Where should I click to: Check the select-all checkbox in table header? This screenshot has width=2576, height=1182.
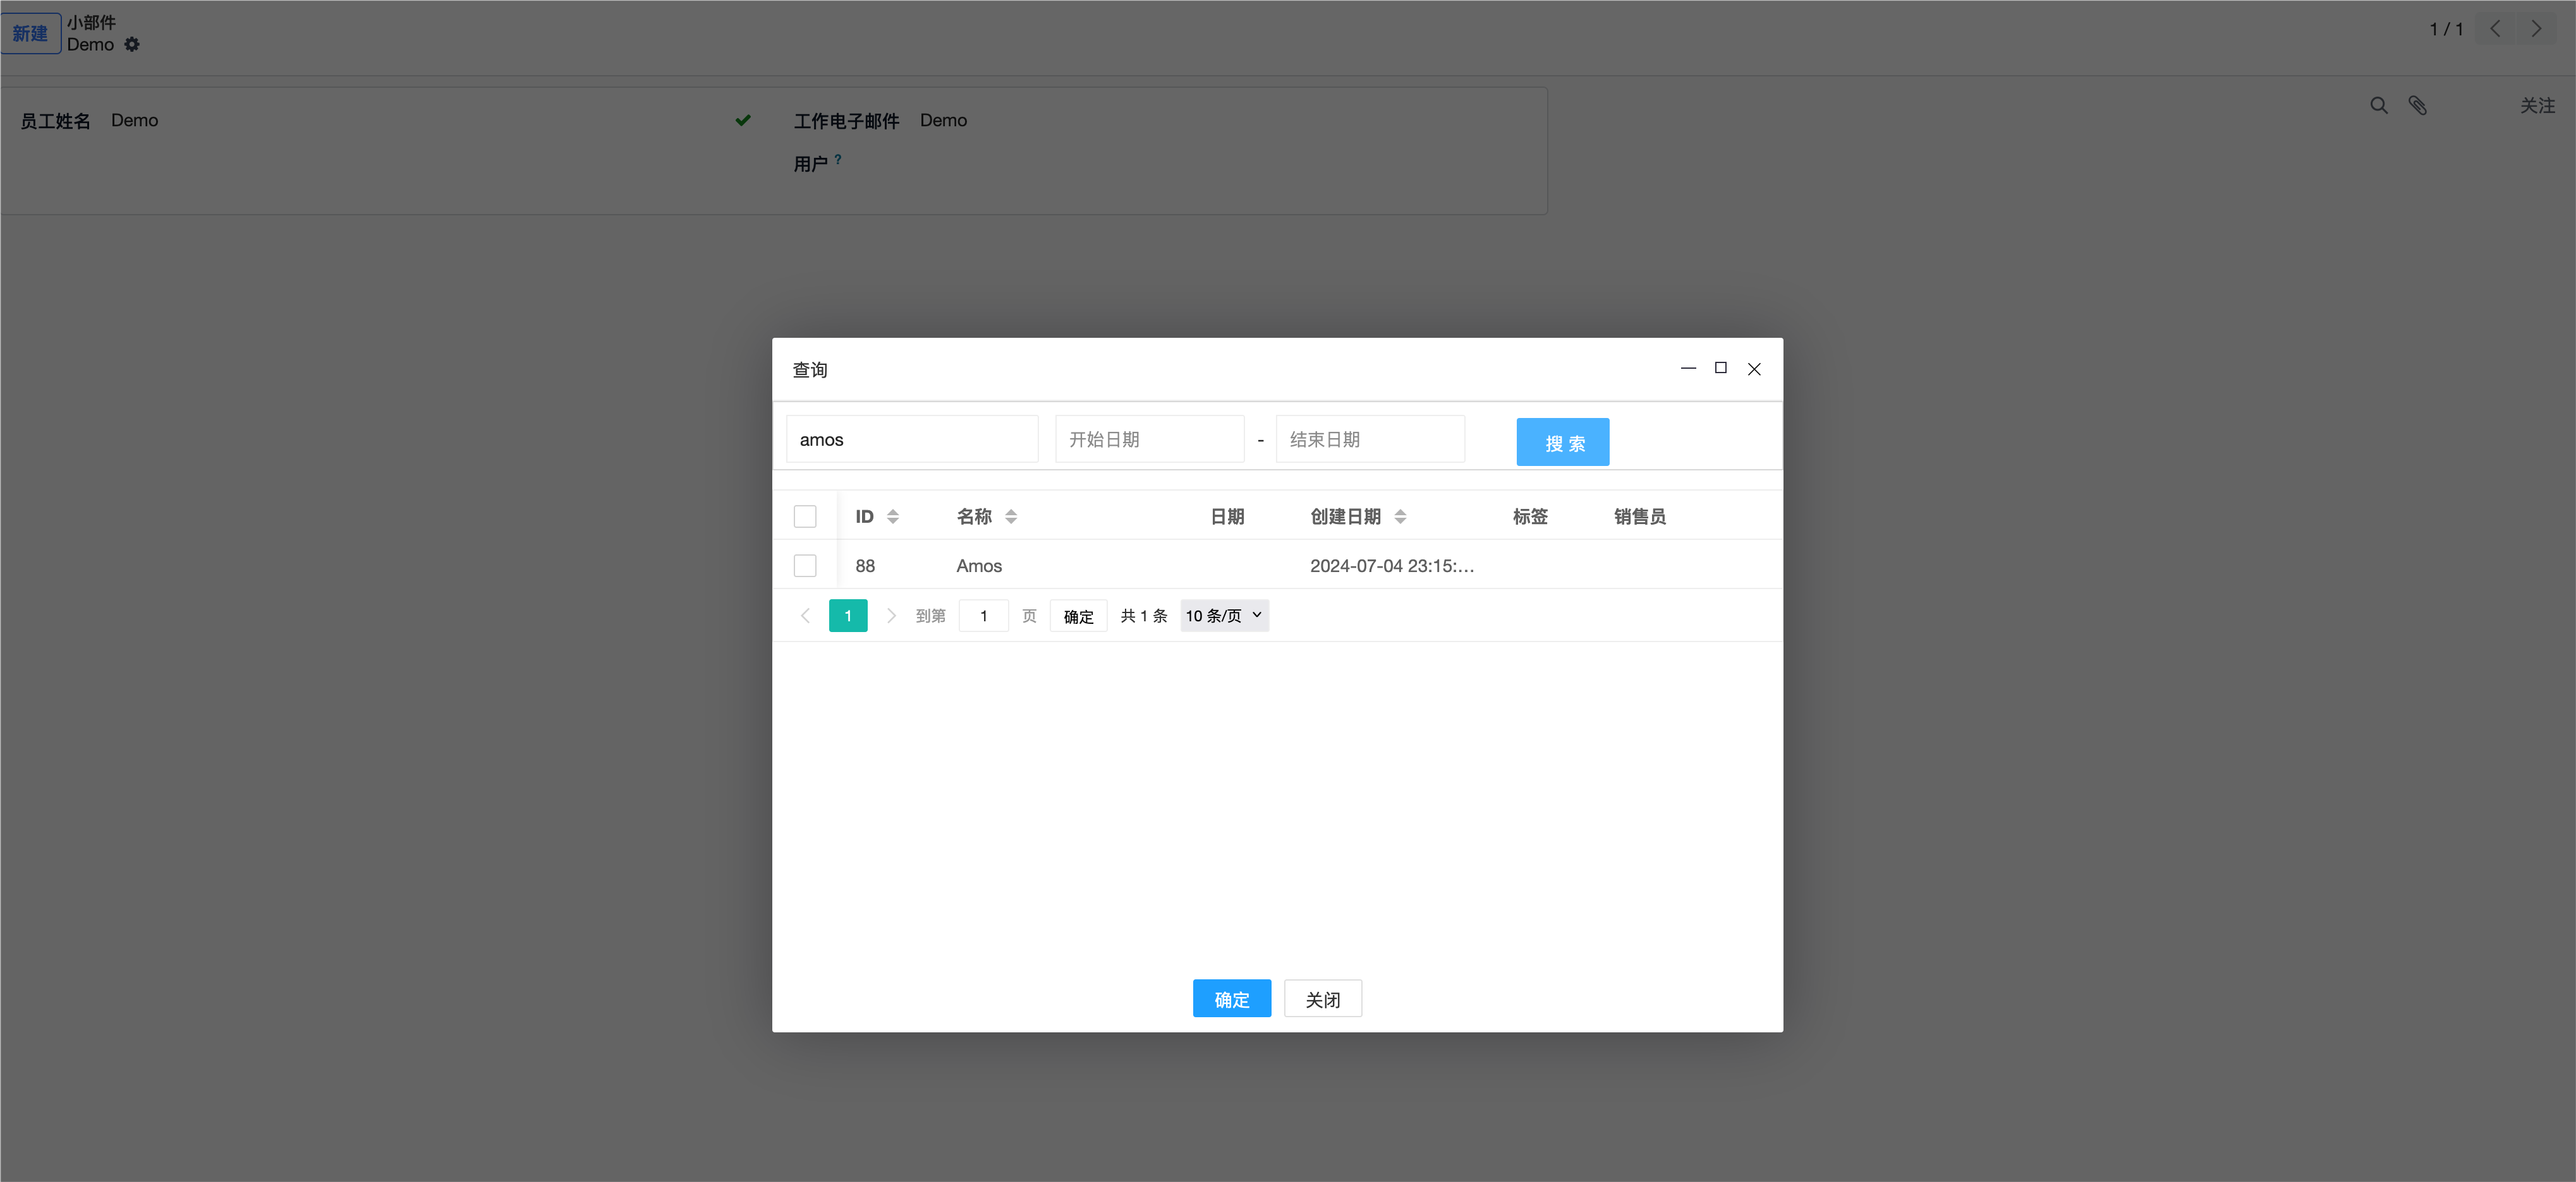pos(805,516)
